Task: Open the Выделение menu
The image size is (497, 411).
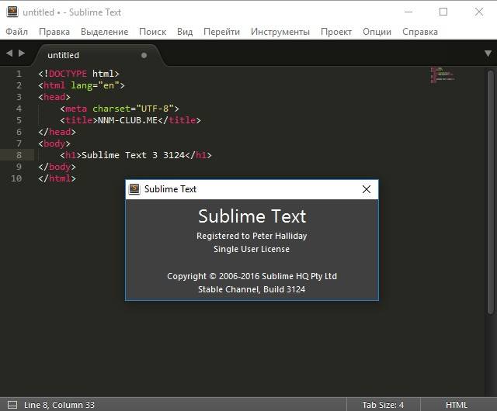Action: pyautogui.click(x=104, y=32)
